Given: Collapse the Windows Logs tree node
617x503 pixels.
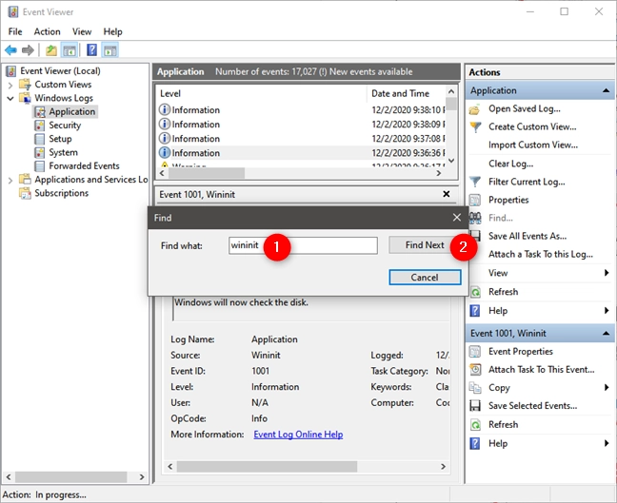Looking at the screenshot, I should pyautogui.click(x=10, y=98).
